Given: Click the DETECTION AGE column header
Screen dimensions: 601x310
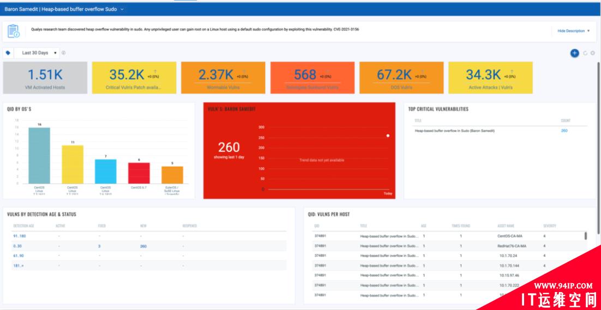Looking at the screenshot, I should pos(24,226).
